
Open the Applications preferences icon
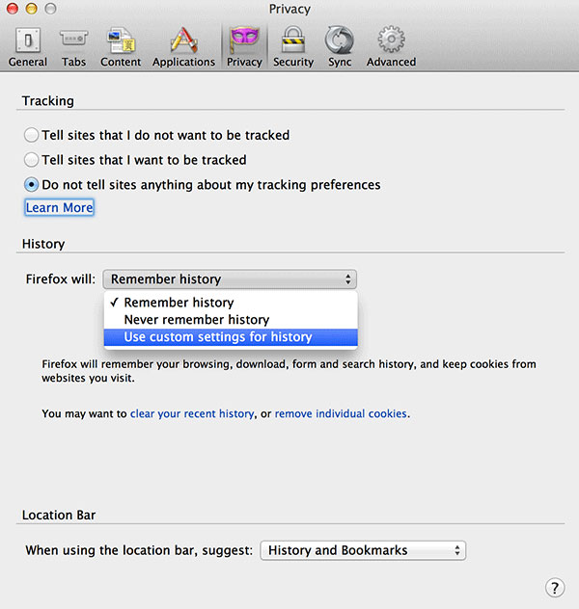(x=183, y=40)
